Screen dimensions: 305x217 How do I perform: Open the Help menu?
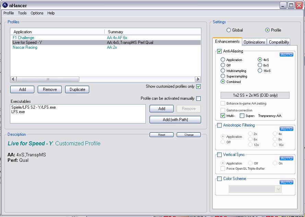tap(51, 13)
